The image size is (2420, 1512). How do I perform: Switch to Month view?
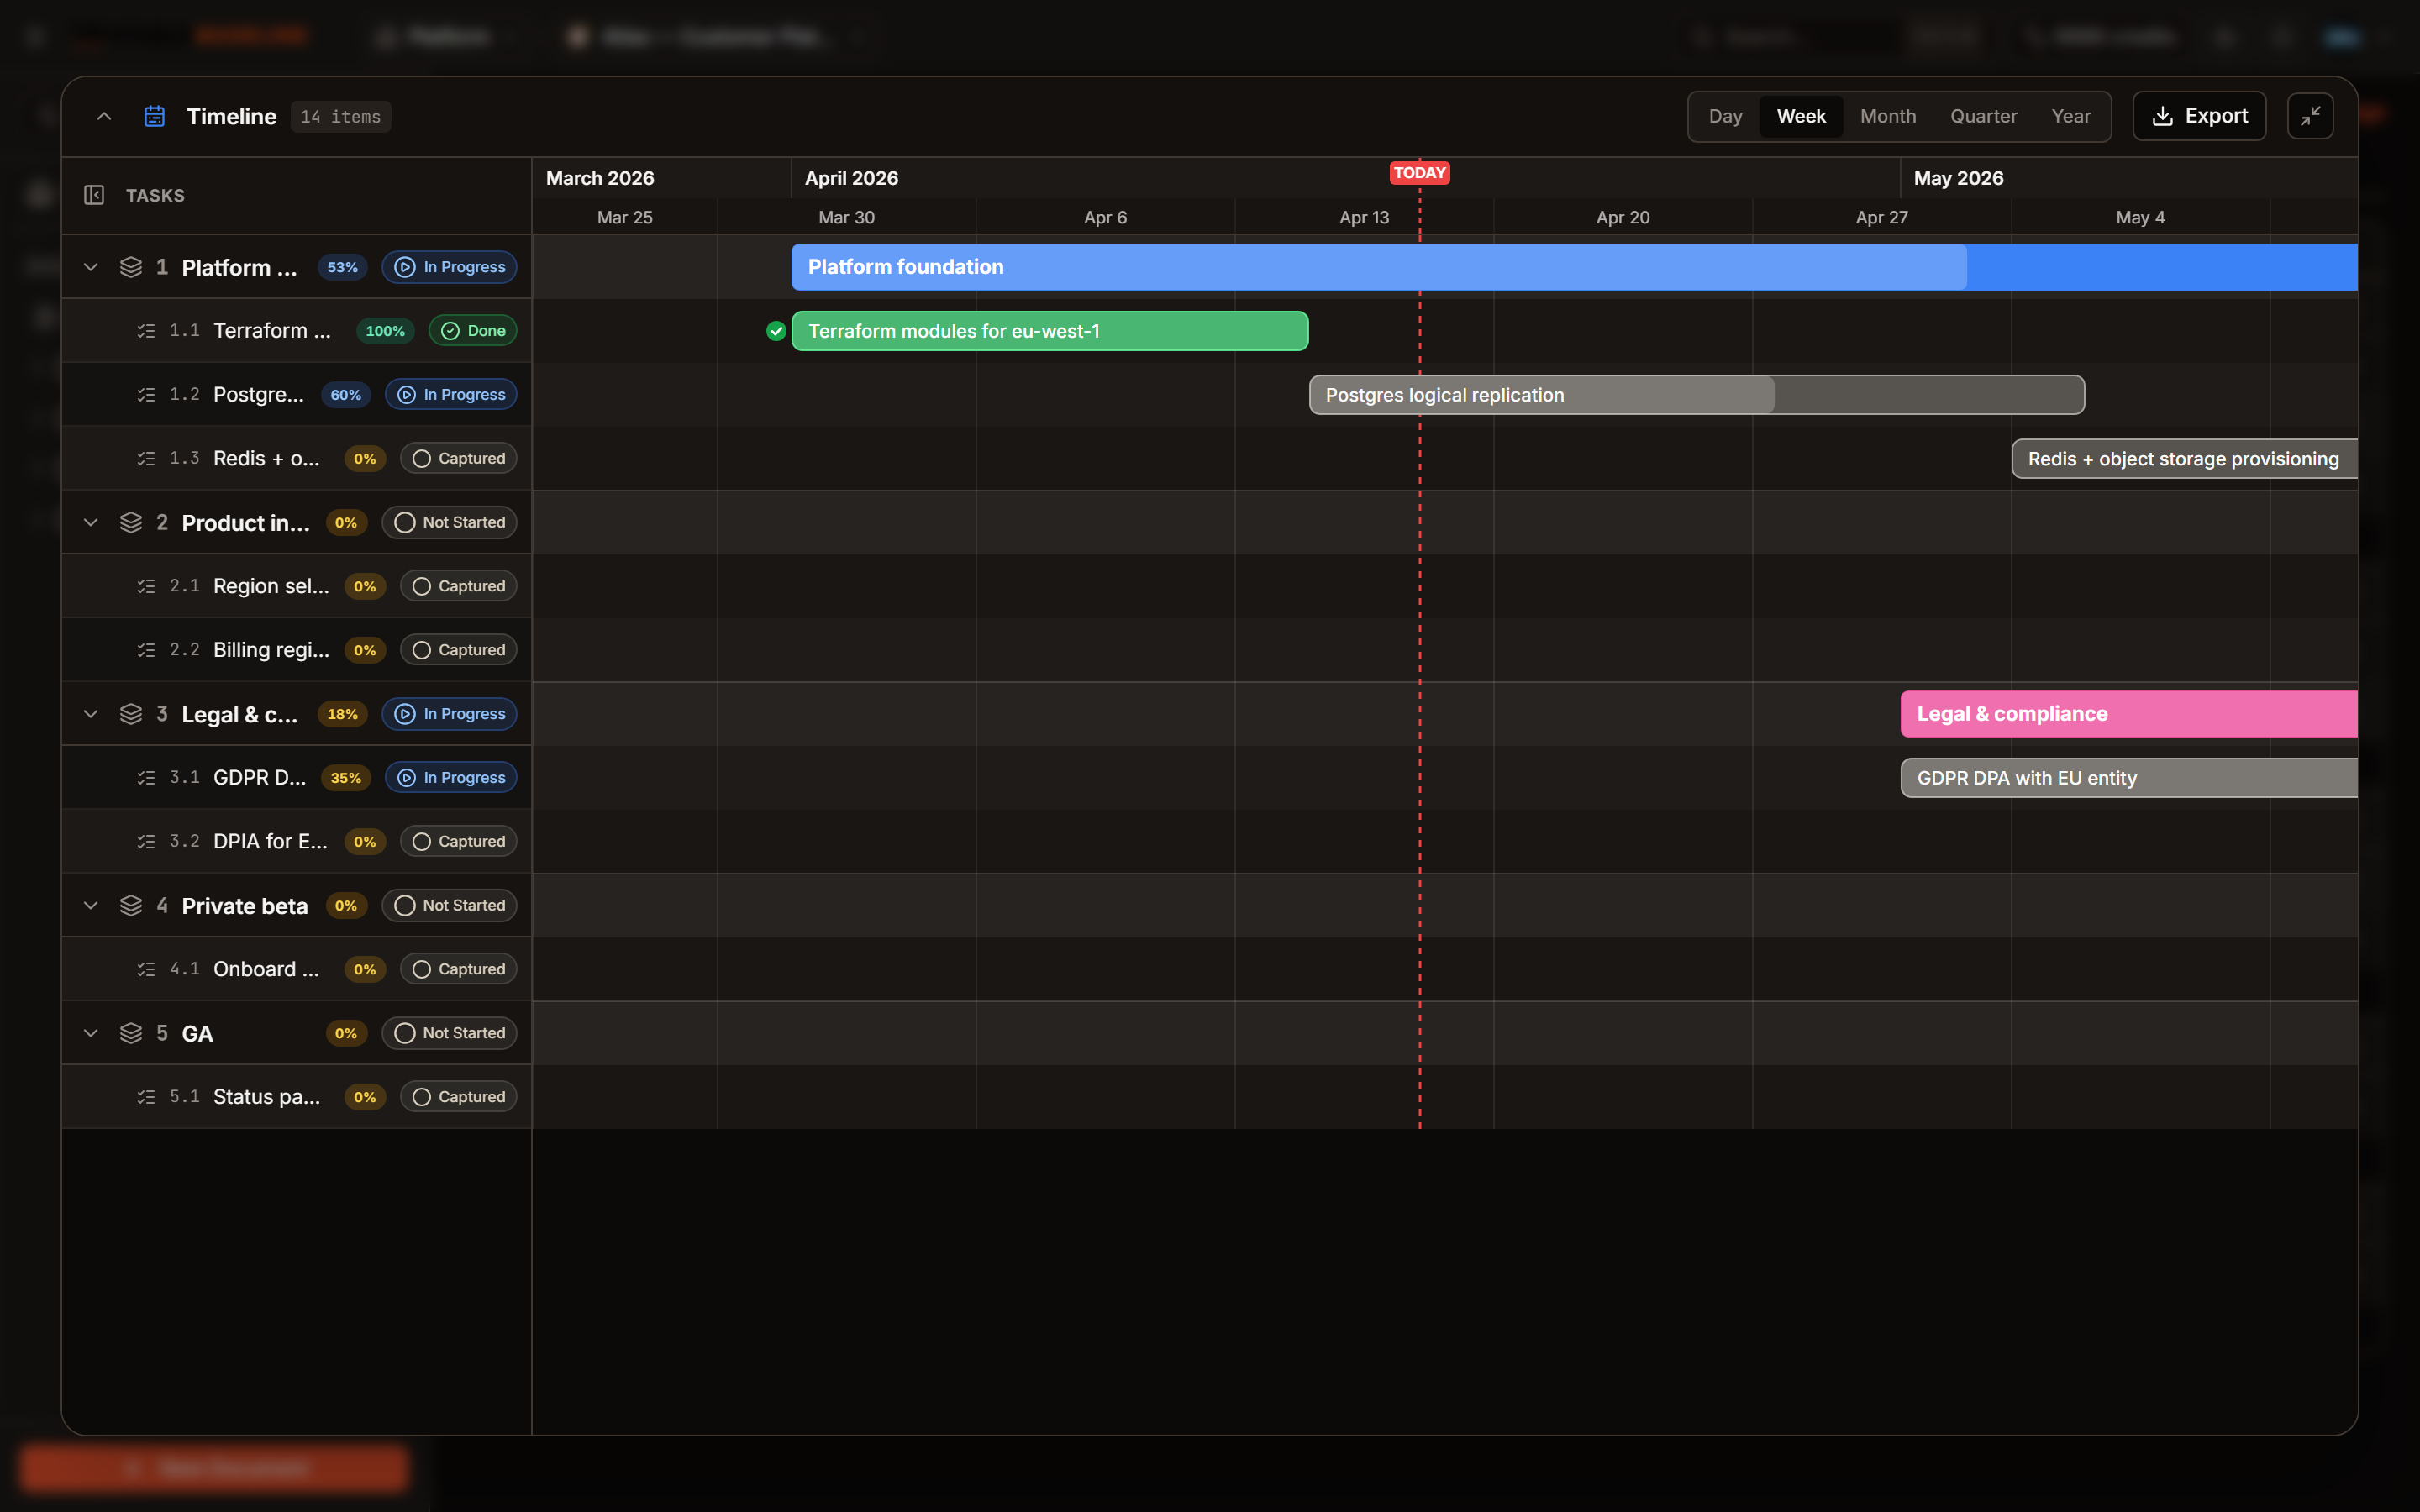pos(1887,116)
